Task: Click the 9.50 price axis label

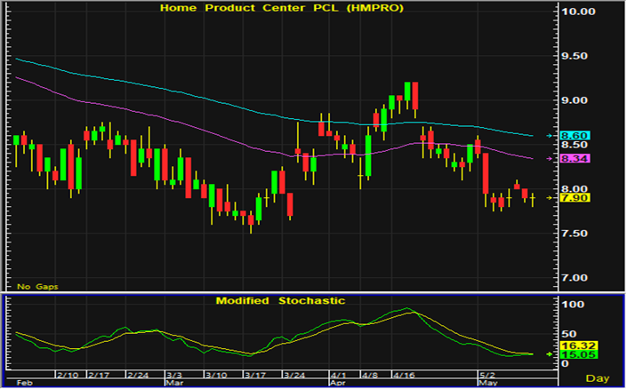Action: (575, 56)
